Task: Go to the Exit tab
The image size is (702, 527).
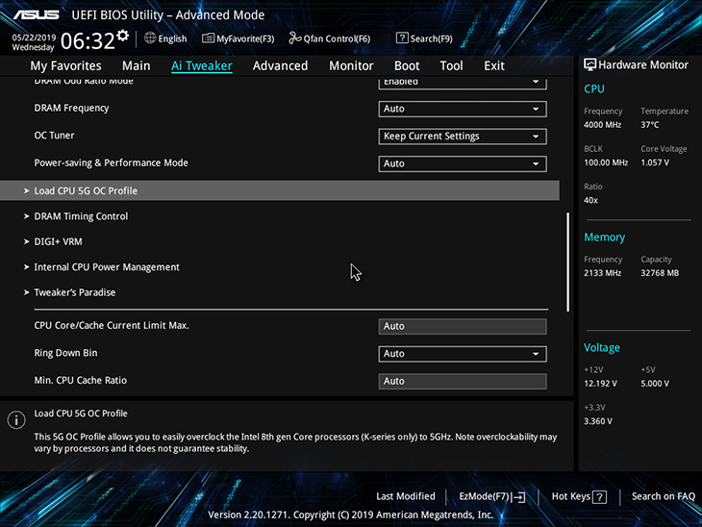Action: coord(494,65)
